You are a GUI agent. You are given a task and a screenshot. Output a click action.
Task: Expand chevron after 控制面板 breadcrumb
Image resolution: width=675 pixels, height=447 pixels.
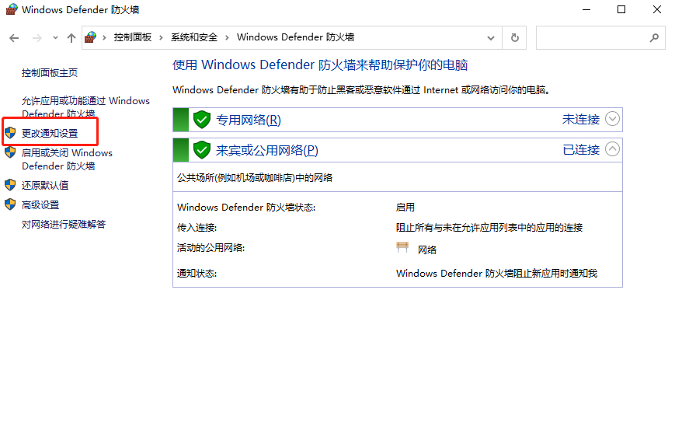coord(161,37)
